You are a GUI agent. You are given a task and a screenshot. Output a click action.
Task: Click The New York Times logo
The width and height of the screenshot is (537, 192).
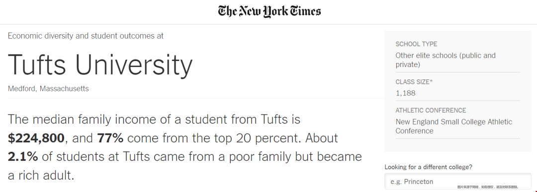[269, 11]
